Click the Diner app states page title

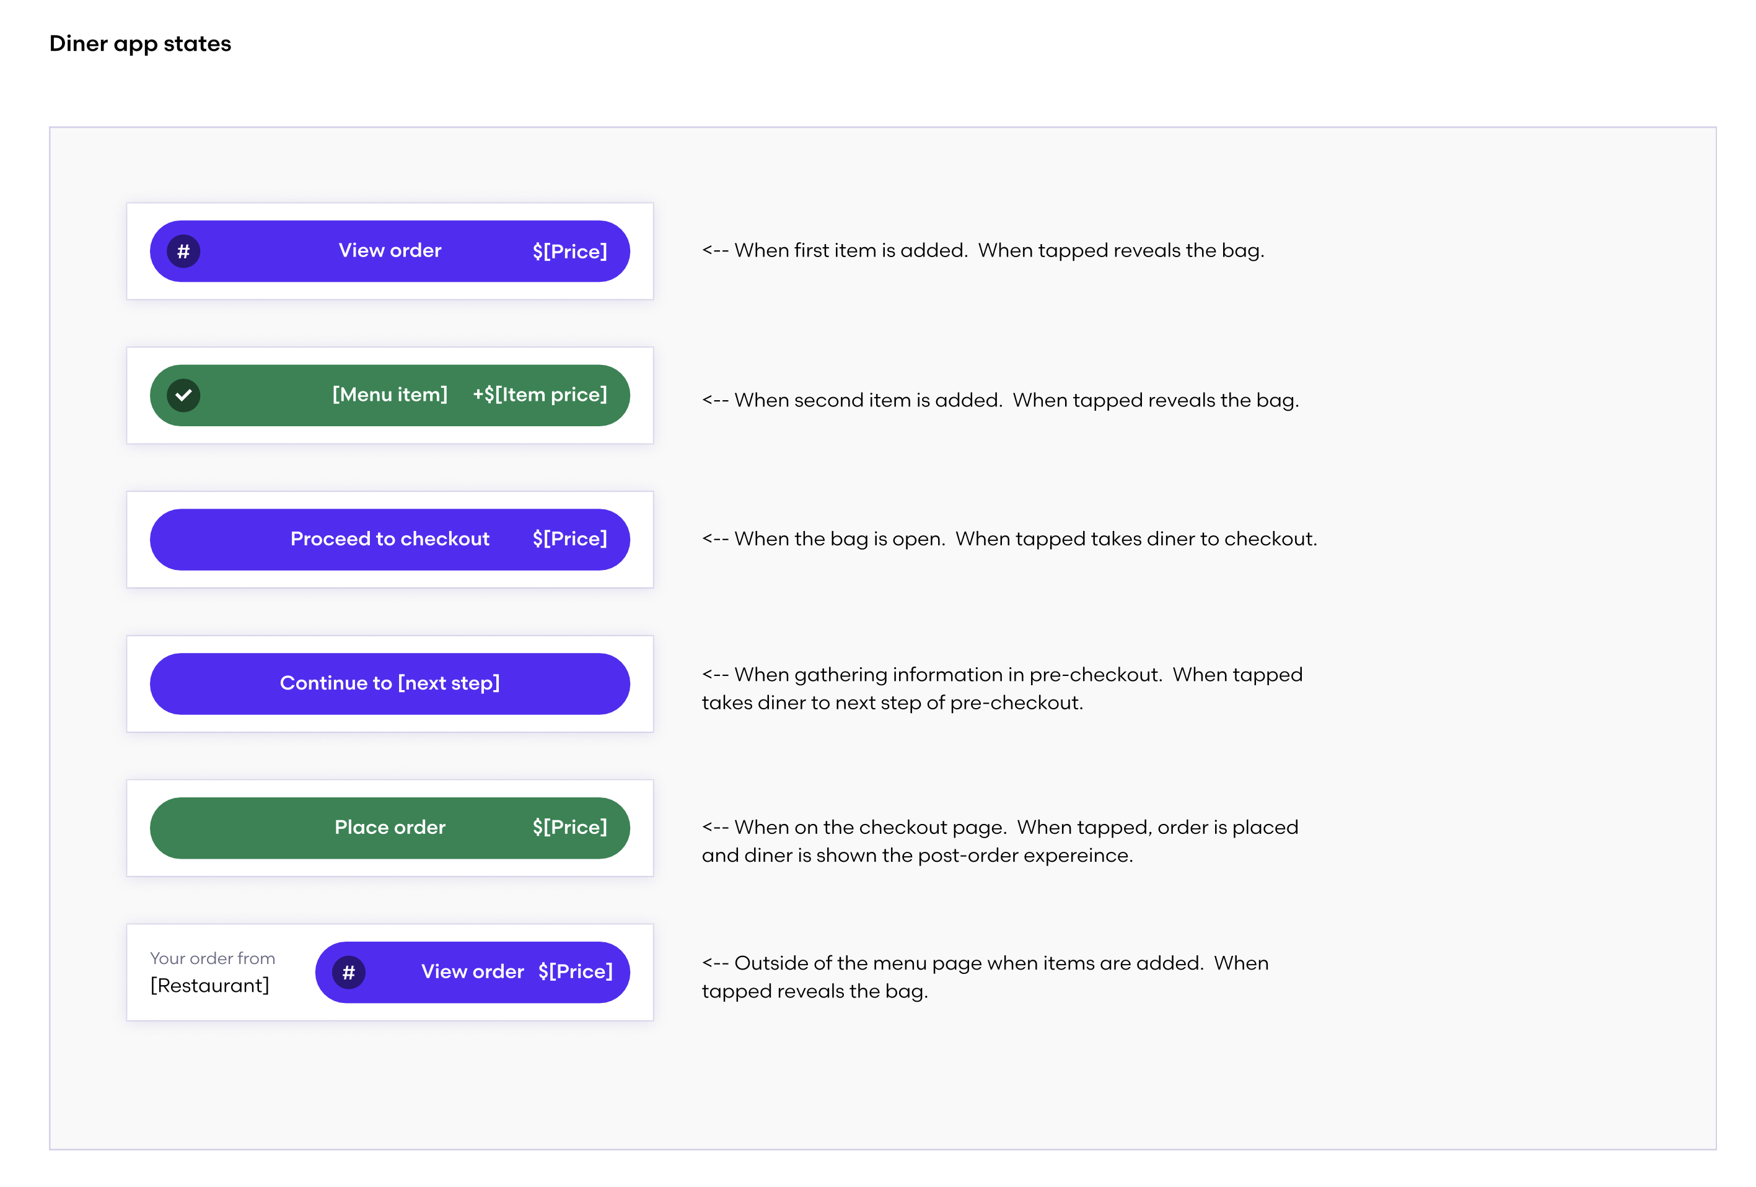[140, 44]
